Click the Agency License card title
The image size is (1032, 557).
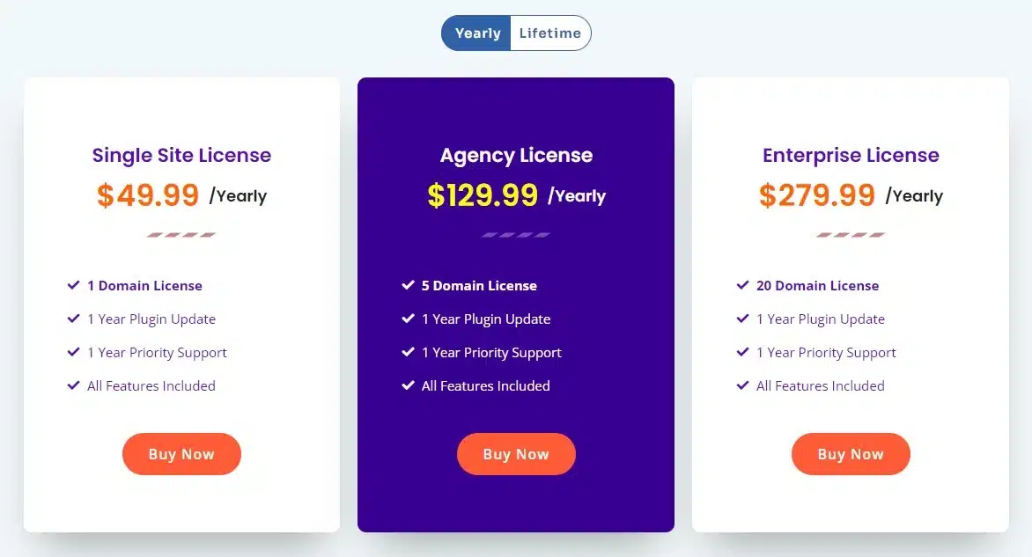coord(516,155)
